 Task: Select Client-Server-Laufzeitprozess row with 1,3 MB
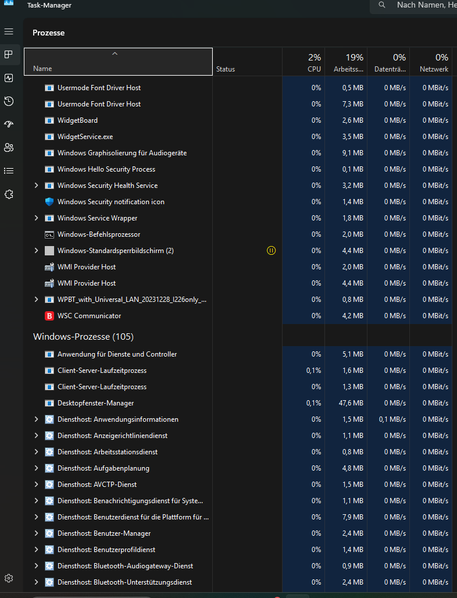click(238, 387)
